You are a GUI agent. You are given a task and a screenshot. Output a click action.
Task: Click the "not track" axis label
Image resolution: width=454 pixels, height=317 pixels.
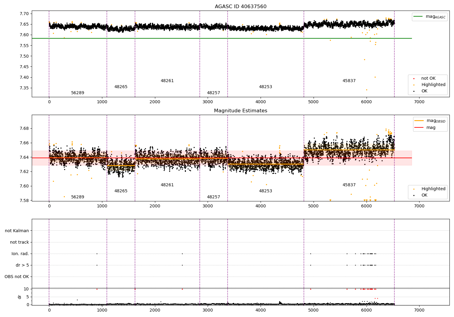pyautogui.click(x=19, y=242)
